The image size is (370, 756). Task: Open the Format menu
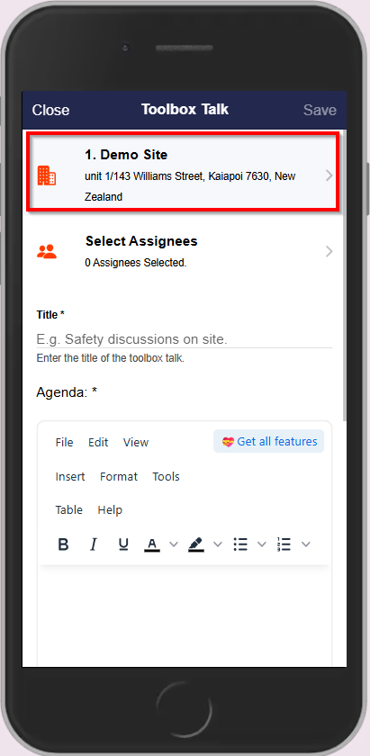[x=119, y=476]
